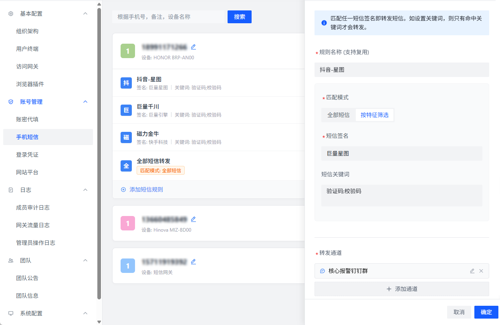Collapse the 账号管理 section

tap(85, 102)
